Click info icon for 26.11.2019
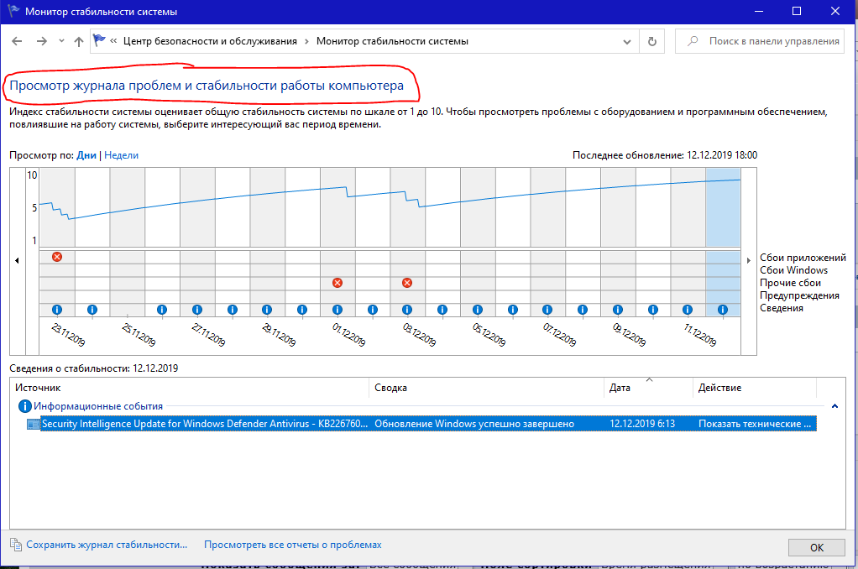Viewport: 858px width, 569px height. pyautogui.click(x=162, y=310)
